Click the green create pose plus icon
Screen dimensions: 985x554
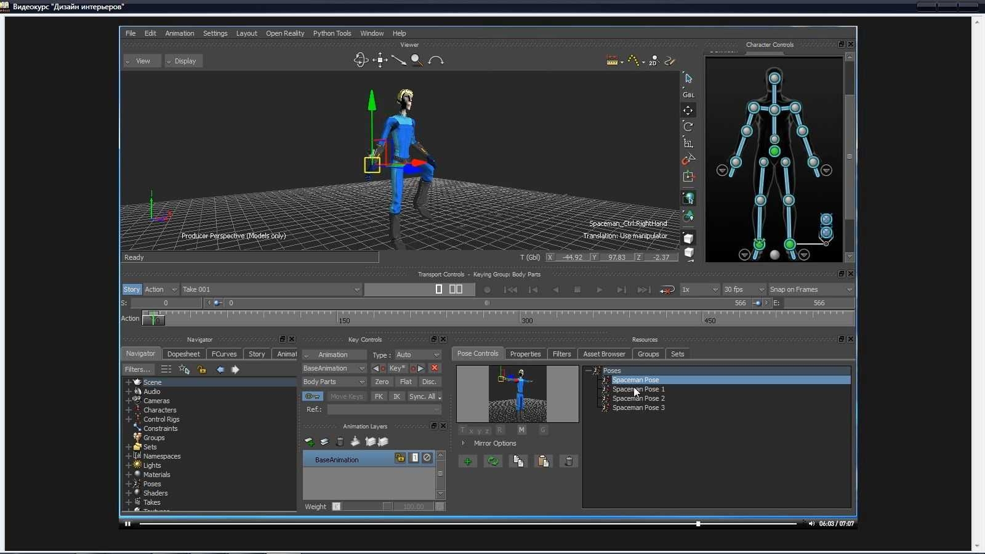(468, 461)
